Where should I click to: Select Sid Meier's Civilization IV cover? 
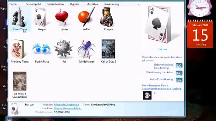[20, 81]
